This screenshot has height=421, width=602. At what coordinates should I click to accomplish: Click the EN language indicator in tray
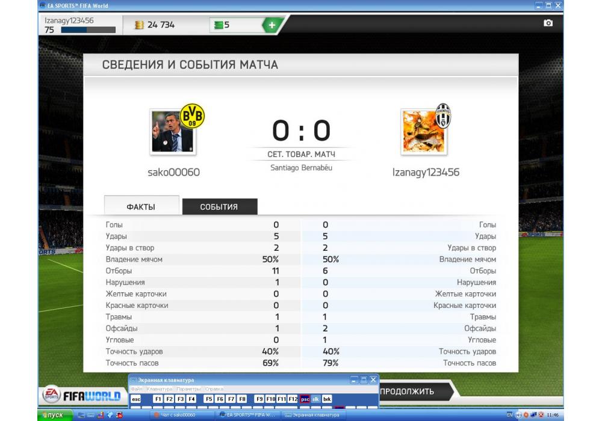(509, 414)
